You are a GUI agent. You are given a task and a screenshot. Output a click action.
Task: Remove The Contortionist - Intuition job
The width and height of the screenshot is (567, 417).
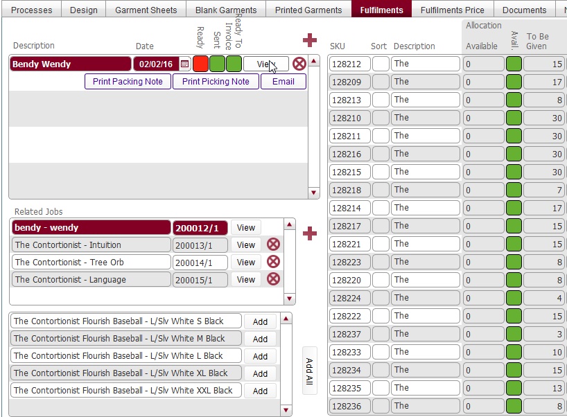273,245
